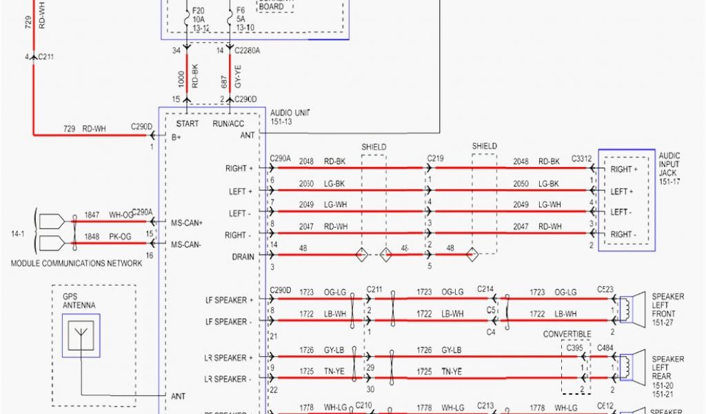The width and height of the screenshot is (706, 414).
Task: Click the rightmost drain wire diamond symbol
Action: [472, 256]
